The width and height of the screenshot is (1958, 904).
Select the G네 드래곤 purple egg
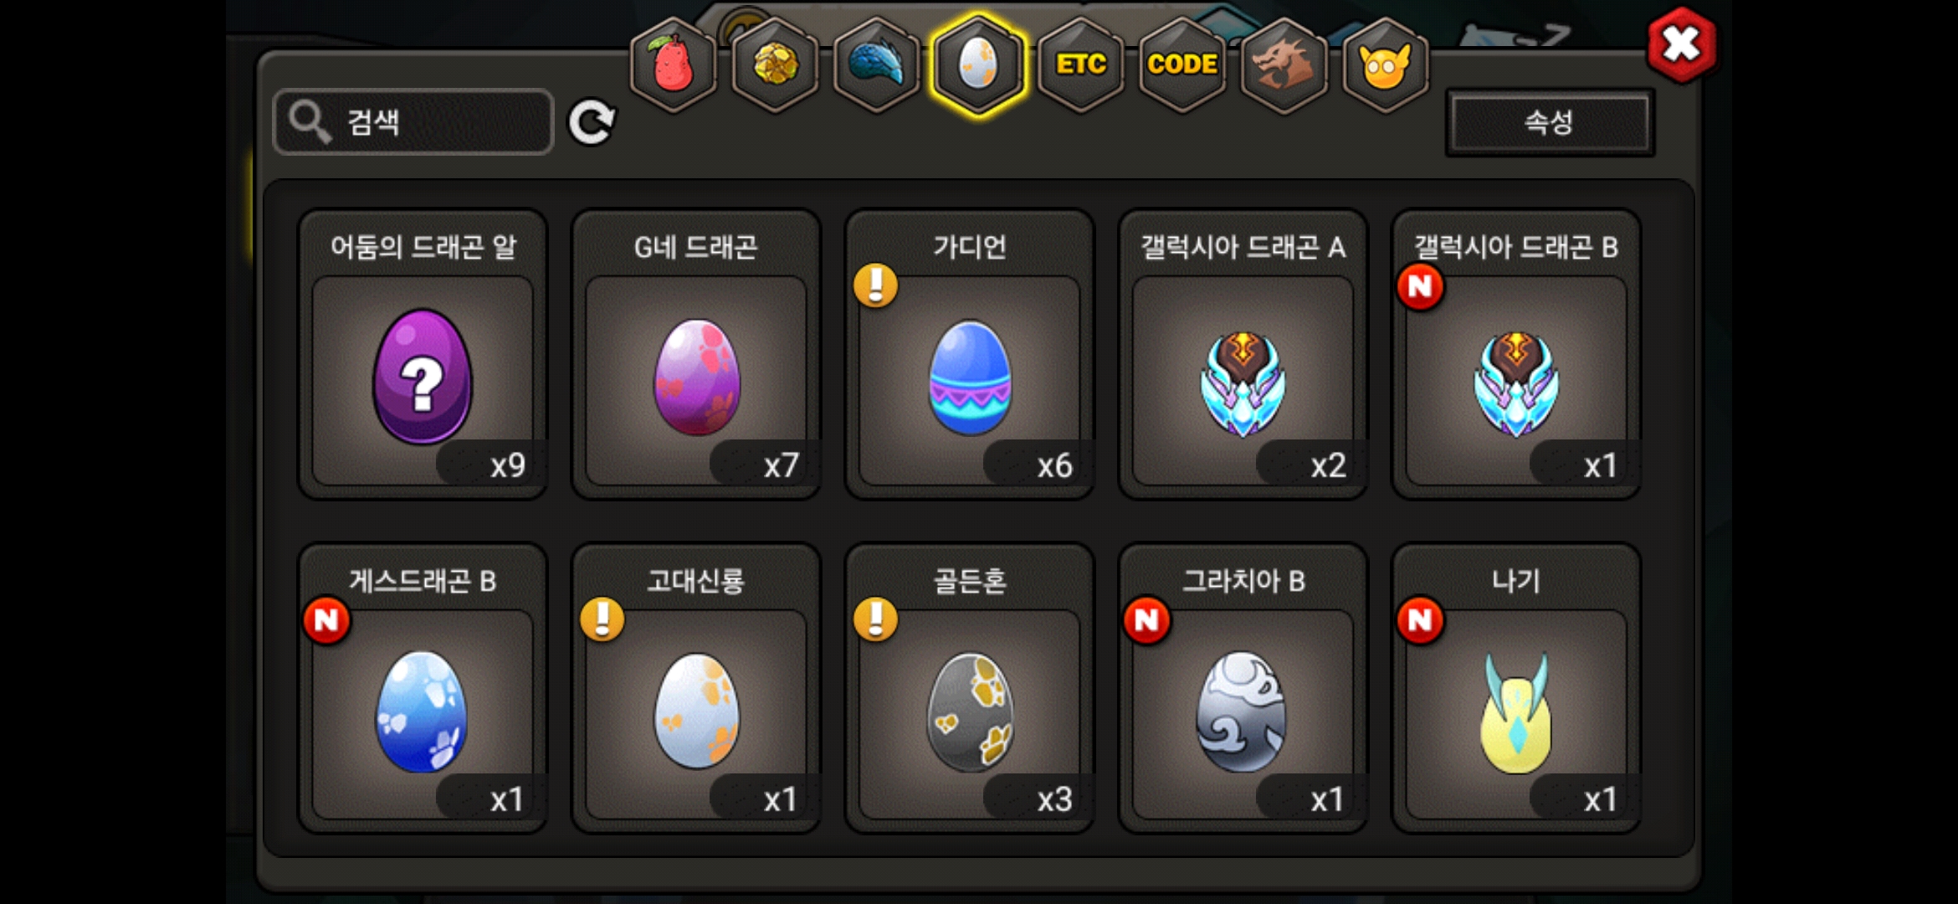coord(696,355)
